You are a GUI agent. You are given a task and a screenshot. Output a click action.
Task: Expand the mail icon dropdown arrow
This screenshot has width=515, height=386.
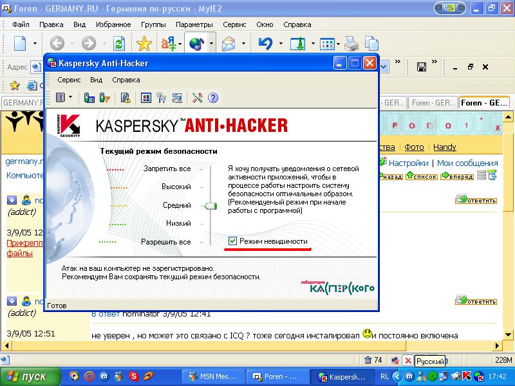(x=243, y=43)
